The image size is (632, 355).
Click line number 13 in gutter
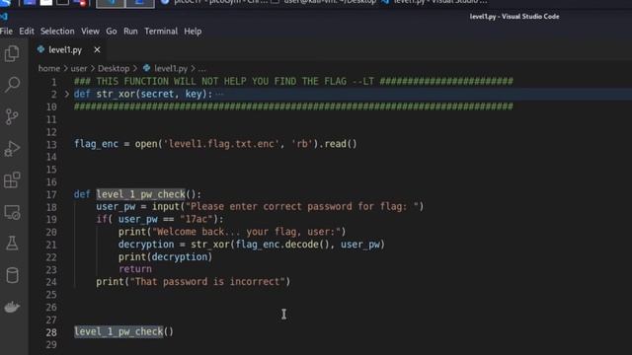[x=51, y=145]
